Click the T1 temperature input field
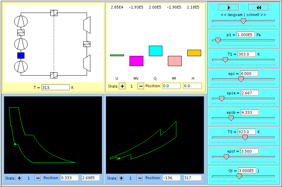 246,54
